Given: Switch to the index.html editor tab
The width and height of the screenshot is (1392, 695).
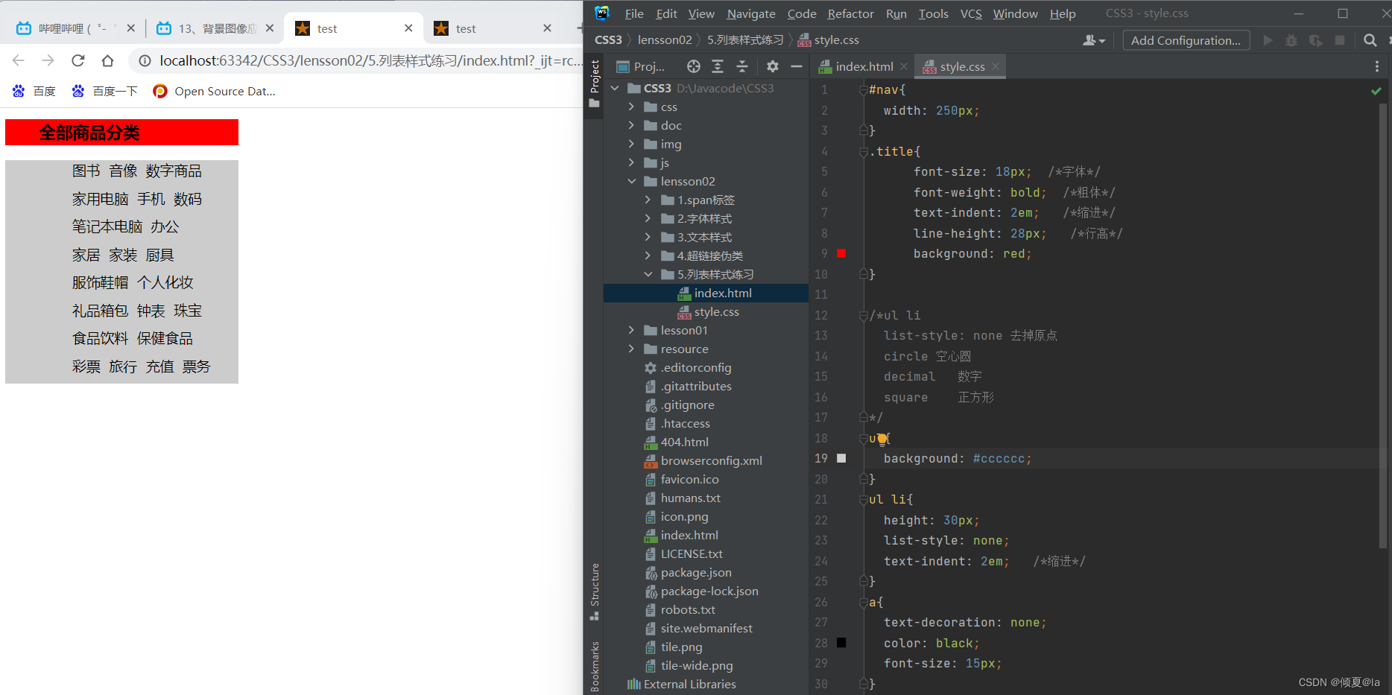Looking at the screenshot, I should 864,66.
